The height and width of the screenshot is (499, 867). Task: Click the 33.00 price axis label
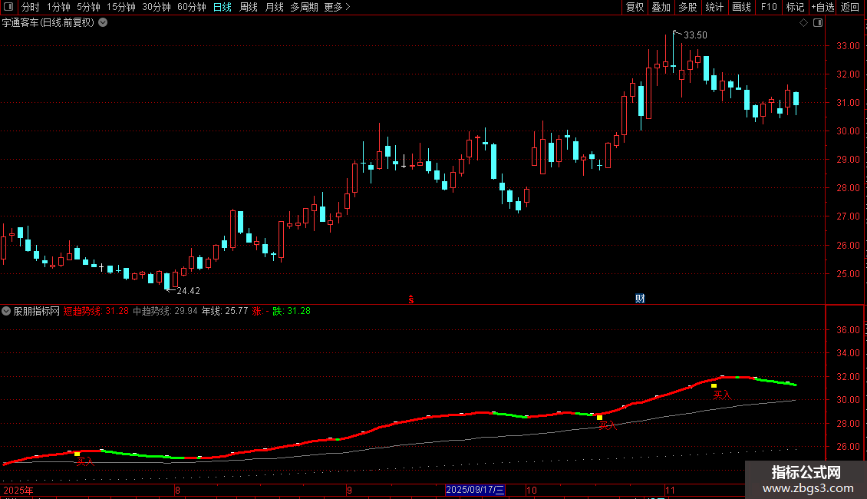click(x=848, y=46)
